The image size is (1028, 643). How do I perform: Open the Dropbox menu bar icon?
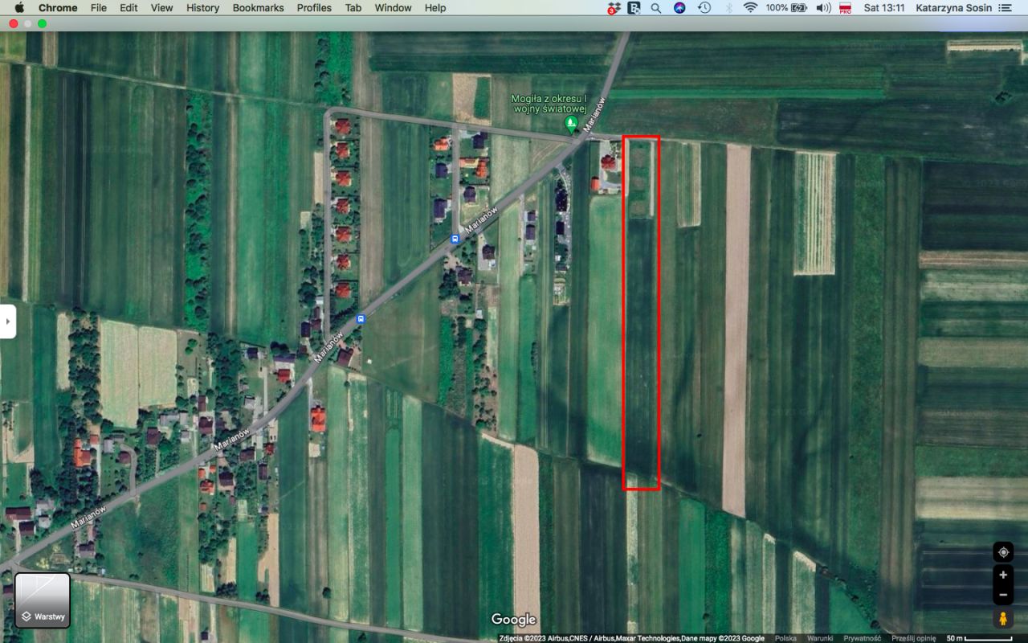614,8
